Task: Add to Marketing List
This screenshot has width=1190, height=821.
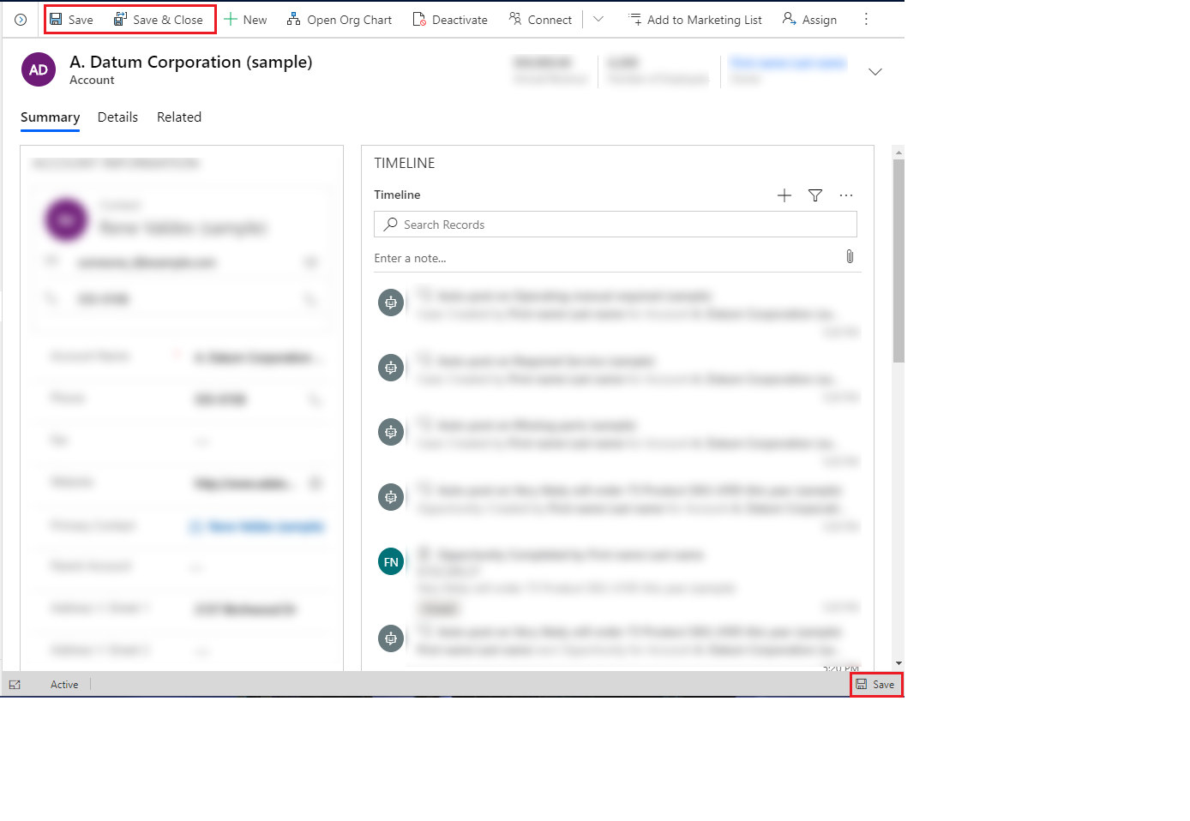Action: [694, 20]
